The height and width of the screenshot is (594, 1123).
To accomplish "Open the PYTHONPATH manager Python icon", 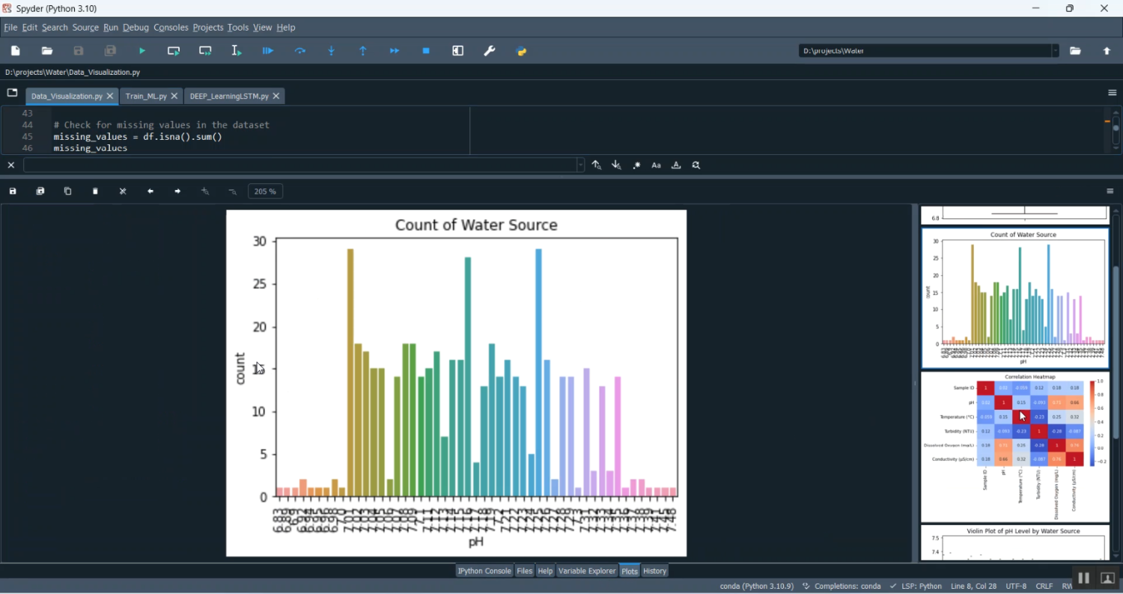I will coord(522,51).
